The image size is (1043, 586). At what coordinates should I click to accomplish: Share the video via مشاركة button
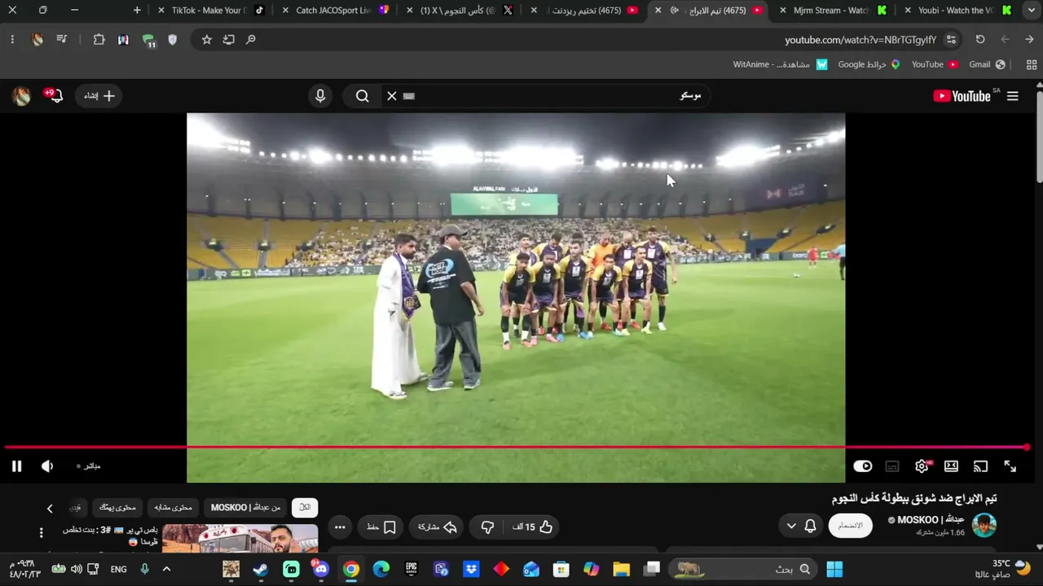(437, 527)
